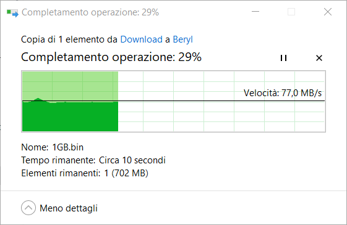Click the Meno dettagli label
Image resolution: width=347 pixels, height=225 pixels.
[69, 208]
